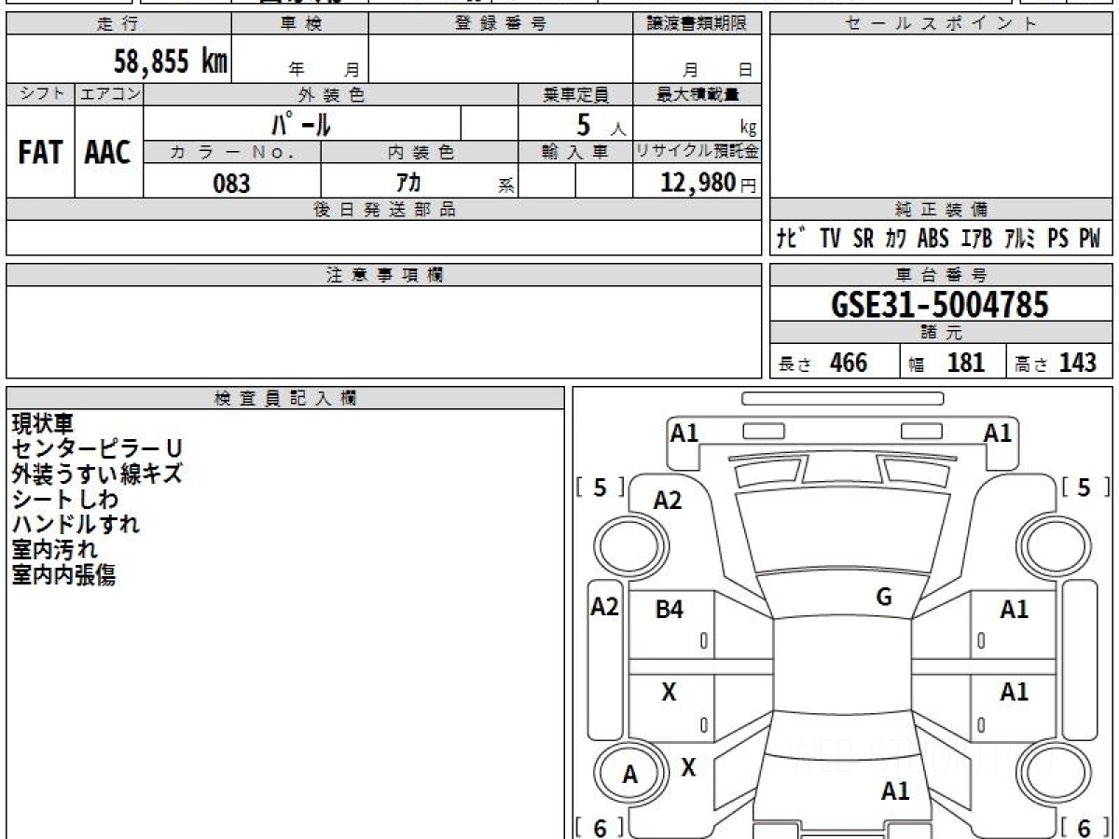Select the seating capacity 5 人

click(601, 124)
